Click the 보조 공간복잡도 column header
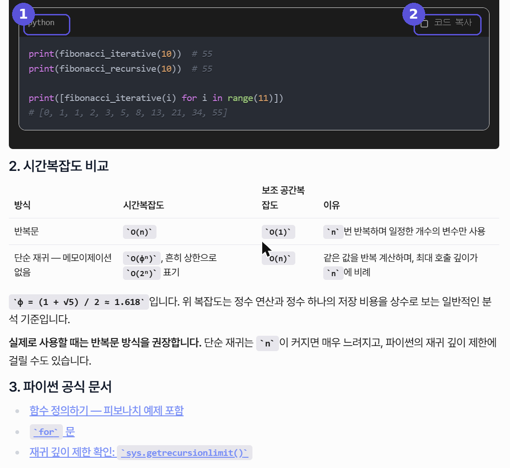The width and height of the screenshot is (510, 468). pos(283,197)
